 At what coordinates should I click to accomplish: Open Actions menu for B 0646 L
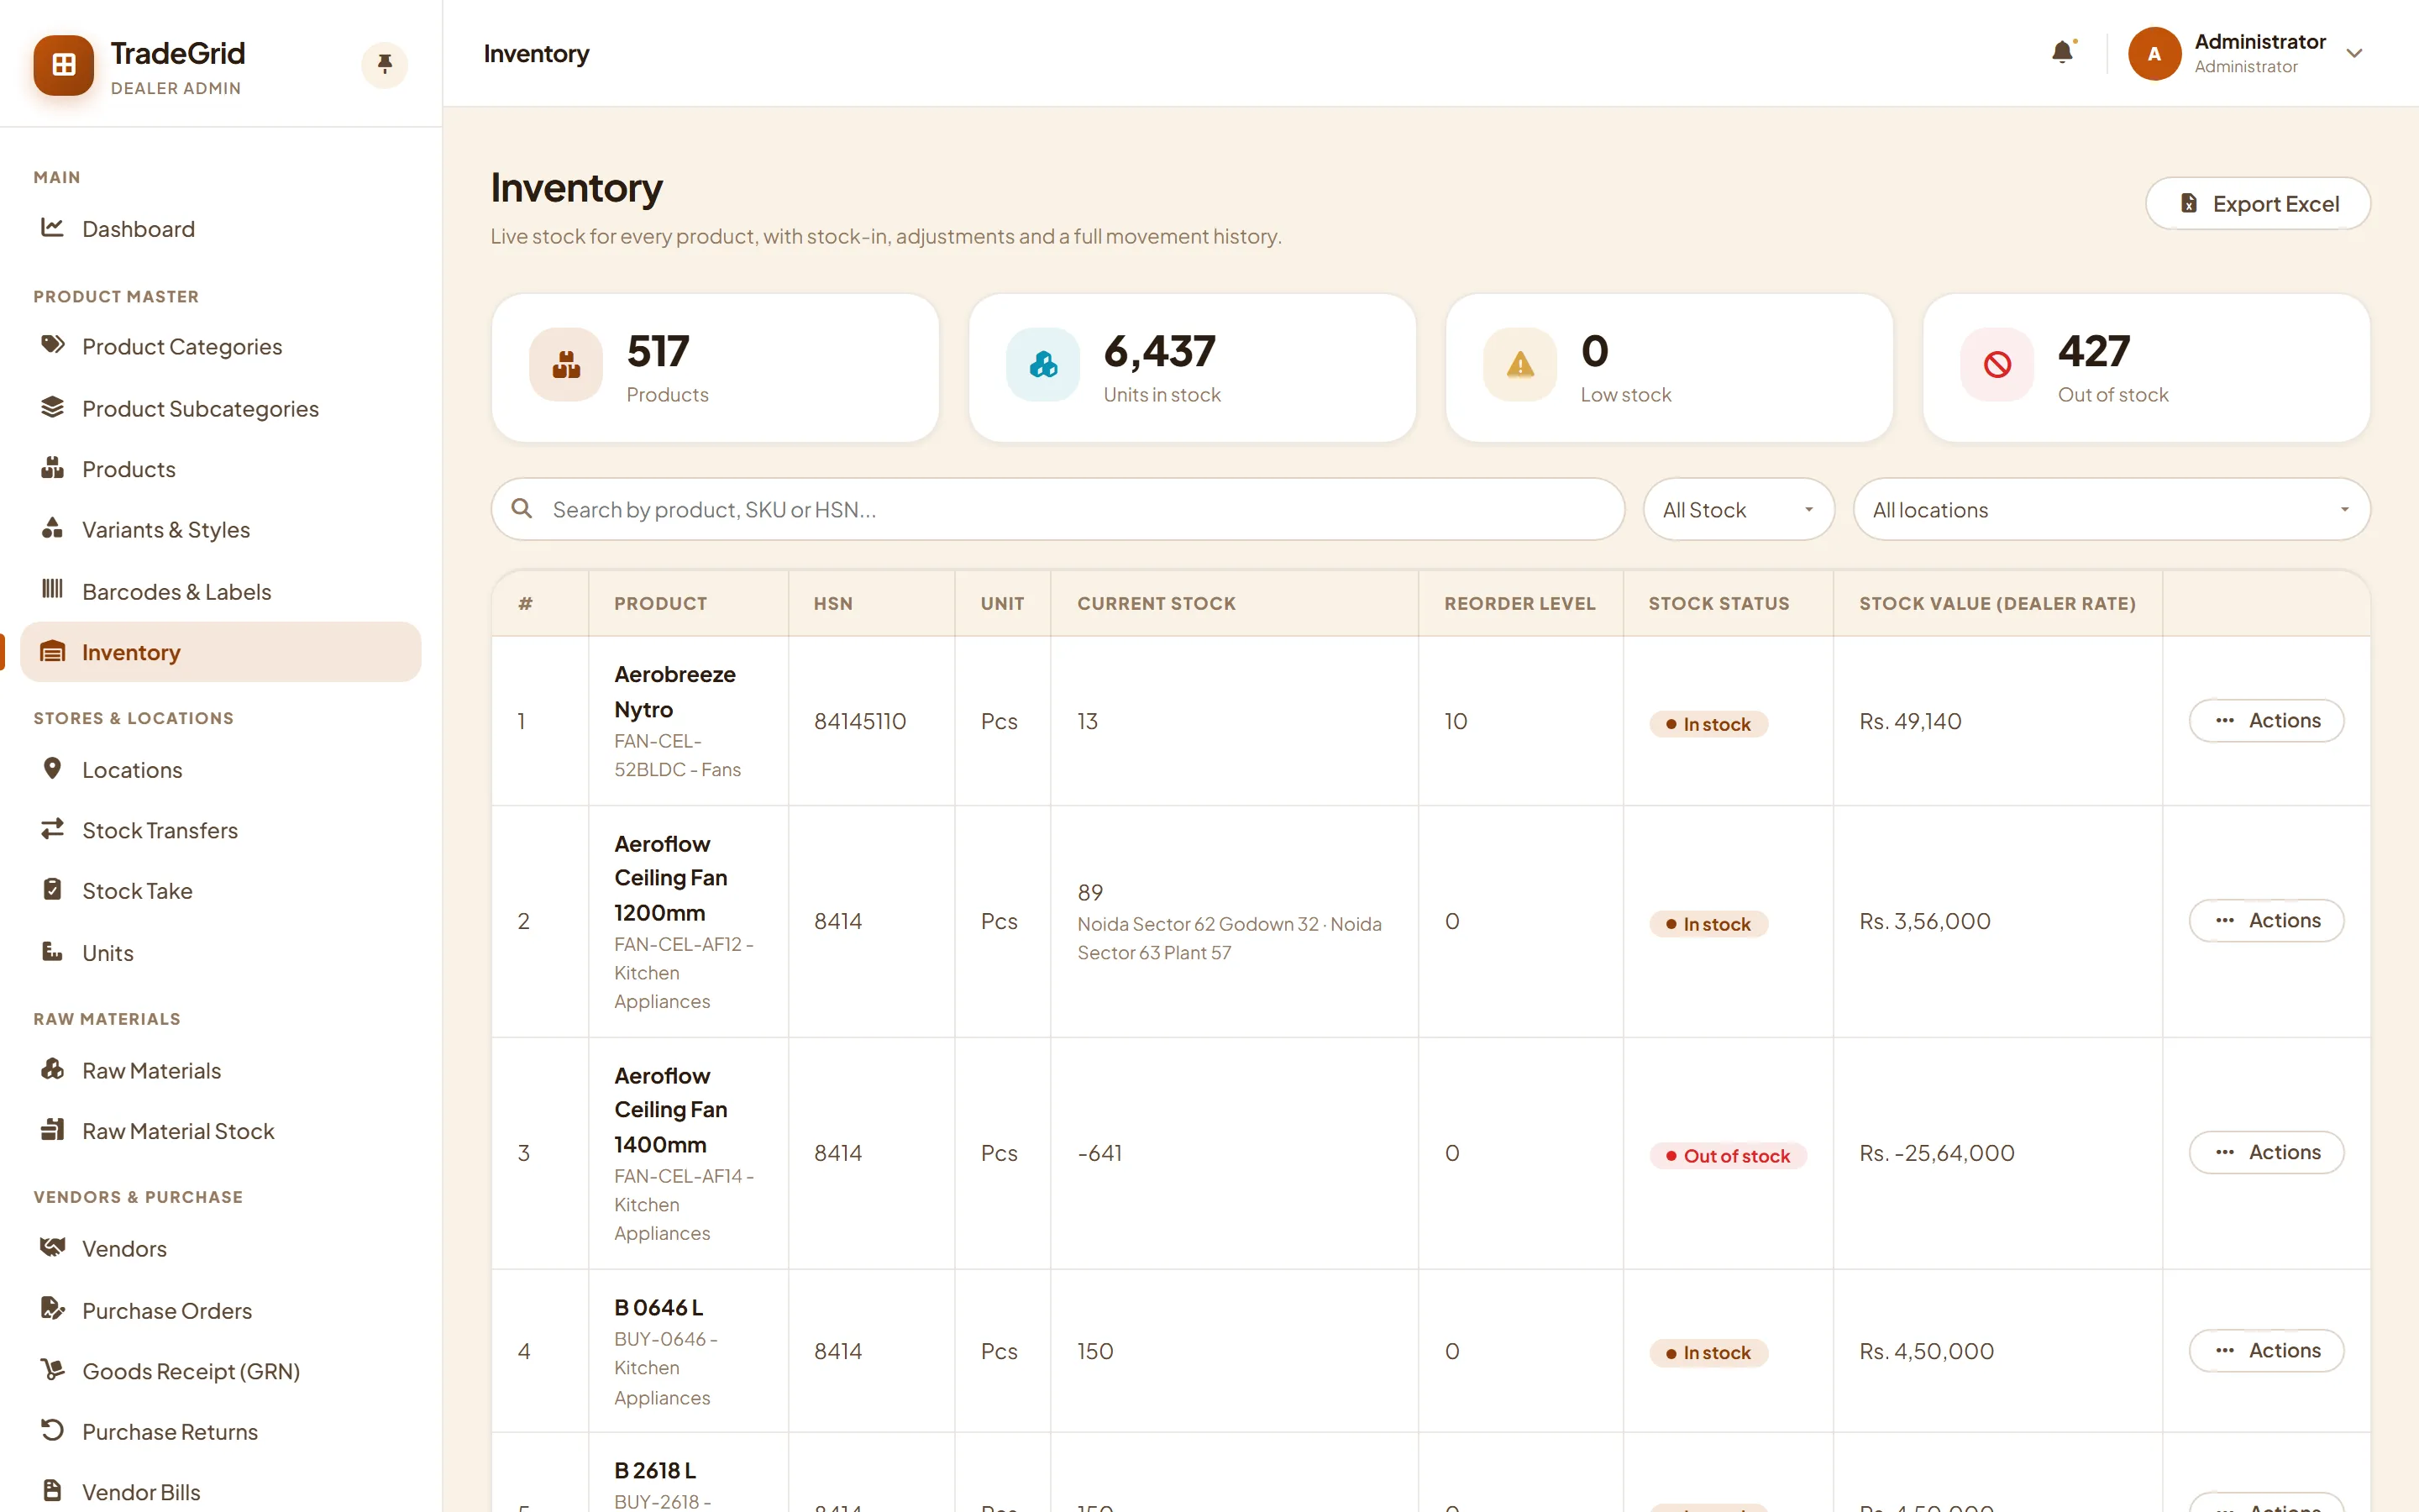[2266, 1351]
